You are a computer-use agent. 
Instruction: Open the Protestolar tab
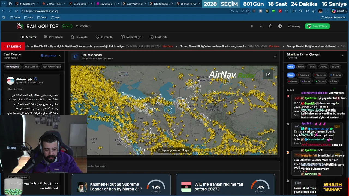(x=53, y=37)
